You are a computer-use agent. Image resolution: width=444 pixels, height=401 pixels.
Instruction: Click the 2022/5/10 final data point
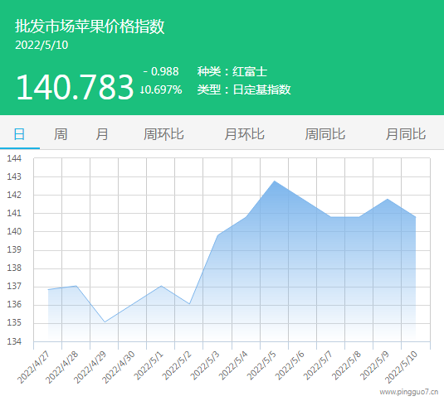[416, 217]
